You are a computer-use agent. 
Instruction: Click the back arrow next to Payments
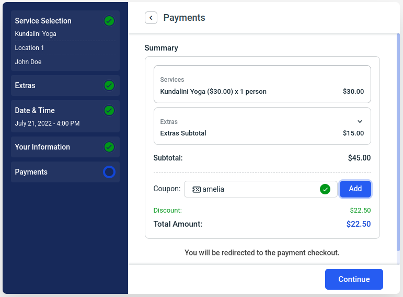pyautogui.click(x=151, y=18)
